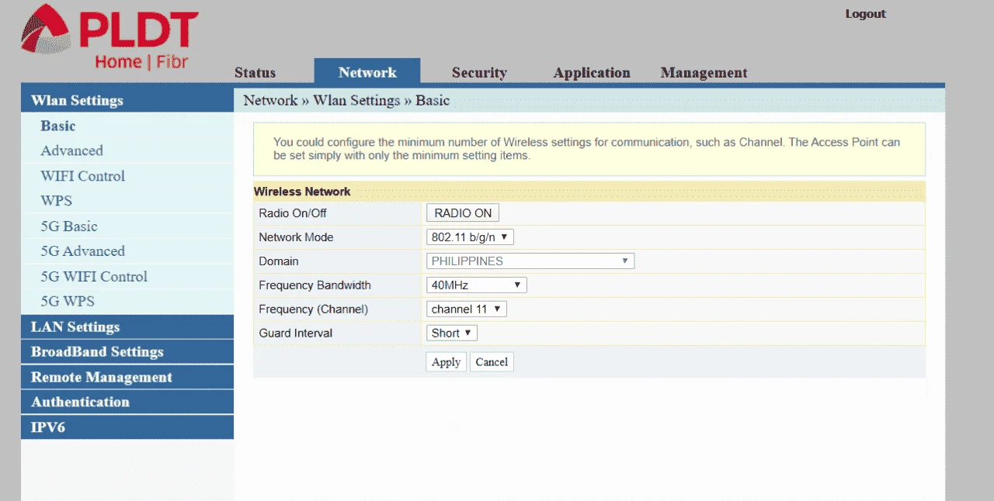Switch to the Security tab
Screen dimensions: 994x501
pyautogui.click(x=479, y=72)
